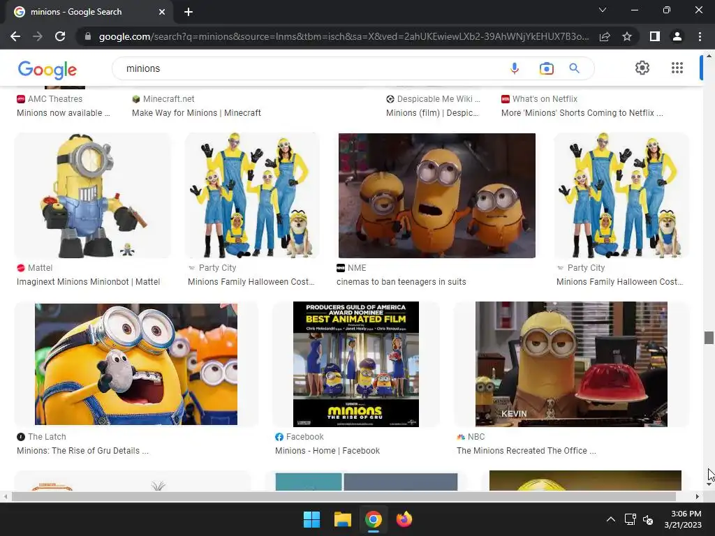The width and height of the screenshot is (715, 536).
Task: Click the blue magnifier search button
Action: tap(574, 68)
